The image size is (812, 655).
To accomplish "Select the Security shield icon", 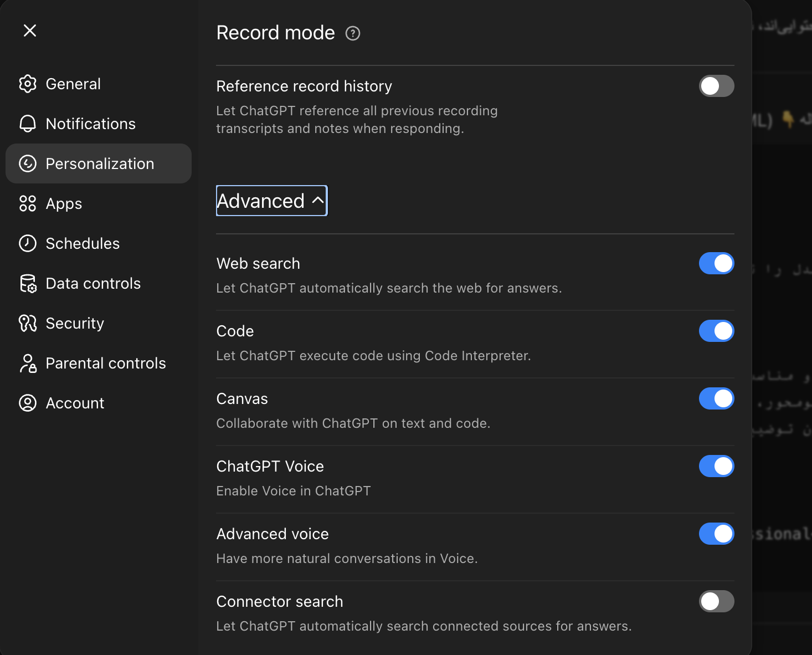I will (x=28, y=323).
